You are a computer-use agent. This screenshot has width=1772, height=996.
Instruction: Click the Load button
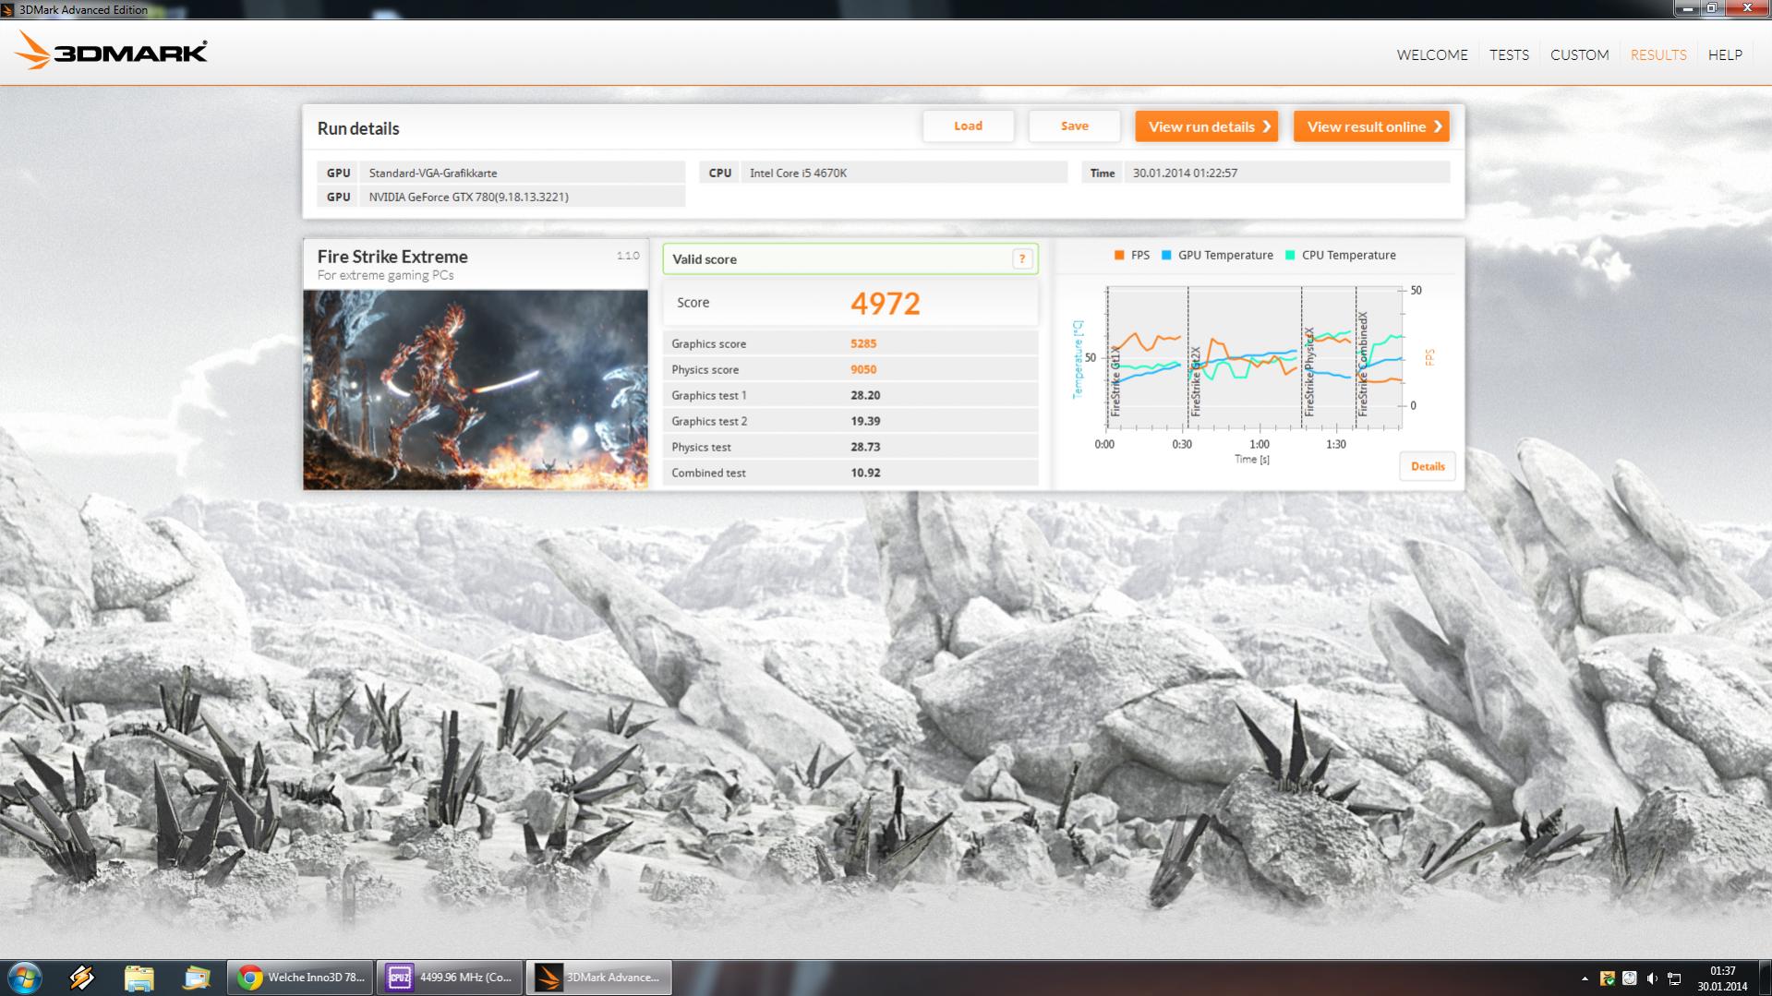968,126
